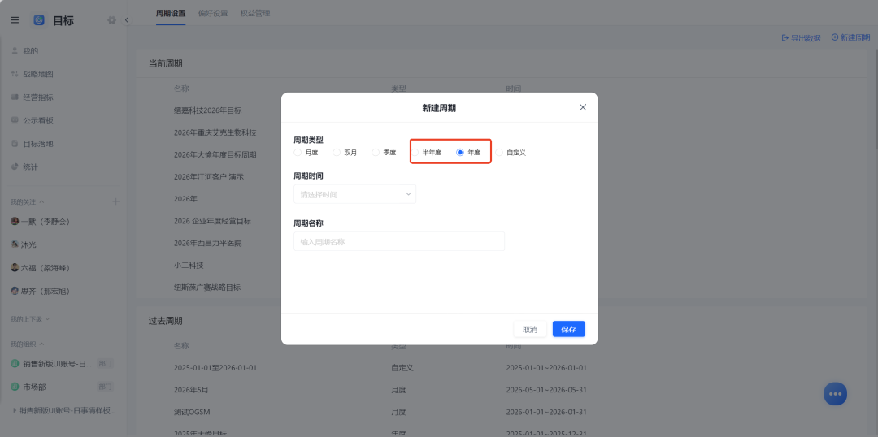Click avatar of 一默（李静会）
878x437 pixels.
pyautogui.click(x=15, y=222)
